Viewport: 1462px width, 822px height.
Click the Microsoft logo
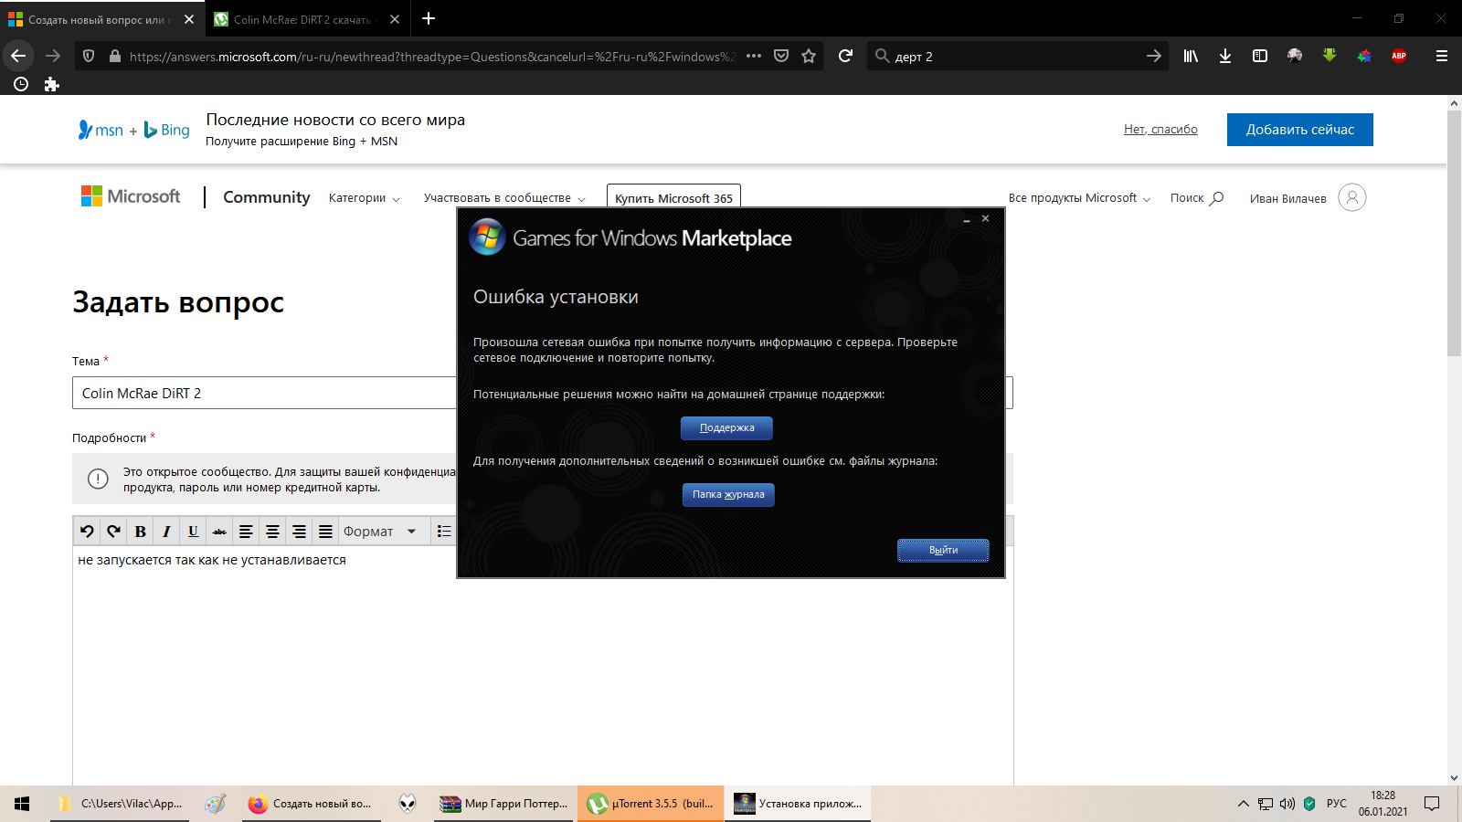coord(131,196)
